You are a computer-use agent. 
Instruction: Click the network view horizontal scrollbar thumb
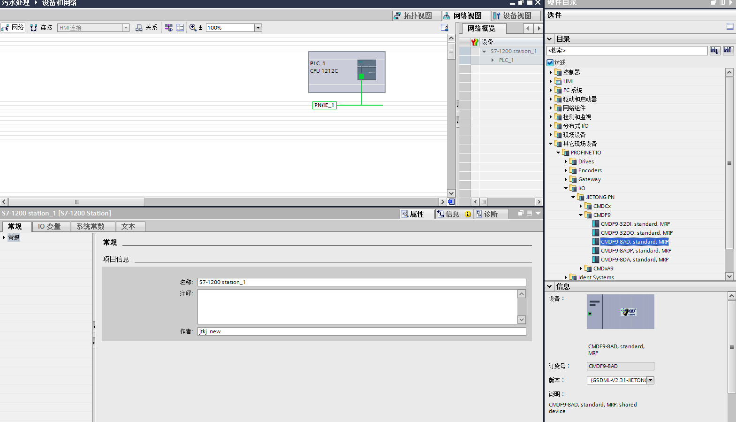click(76, 202)
